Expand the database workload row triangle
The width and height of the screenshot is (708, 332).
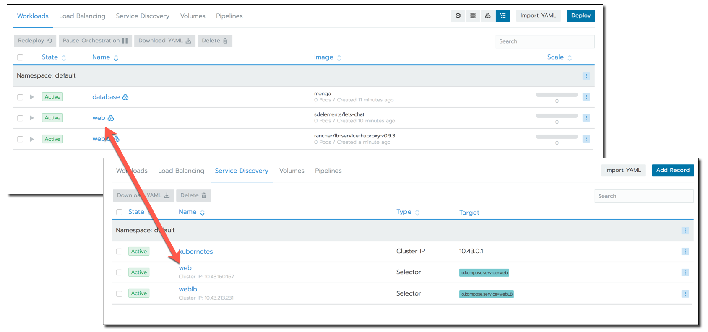[31, 97]
